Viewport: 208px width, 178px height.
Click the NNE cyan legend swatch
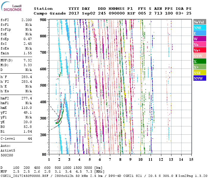[199, 28]
